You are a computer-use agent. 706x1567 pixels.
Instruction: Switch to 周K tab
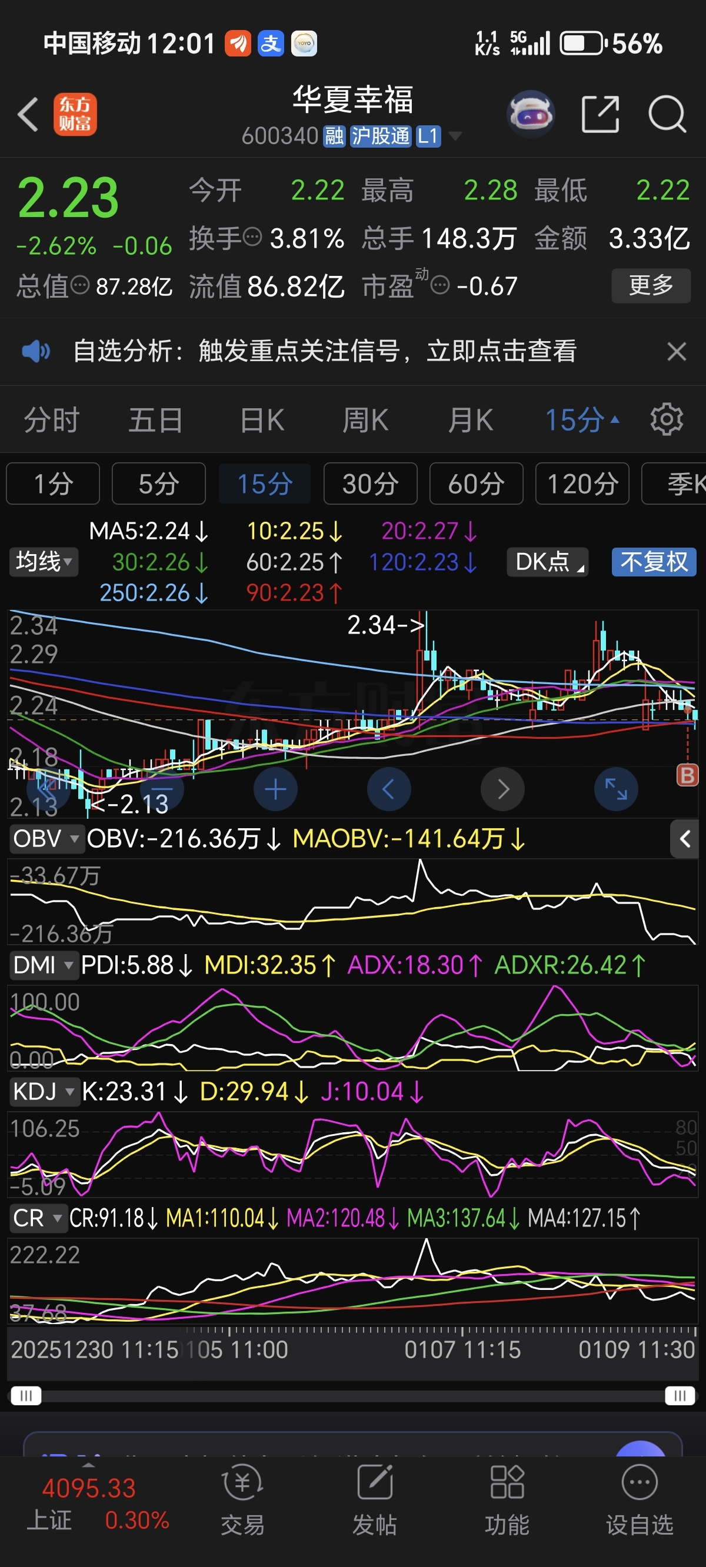pyautogui.click(x=365, y=420)
